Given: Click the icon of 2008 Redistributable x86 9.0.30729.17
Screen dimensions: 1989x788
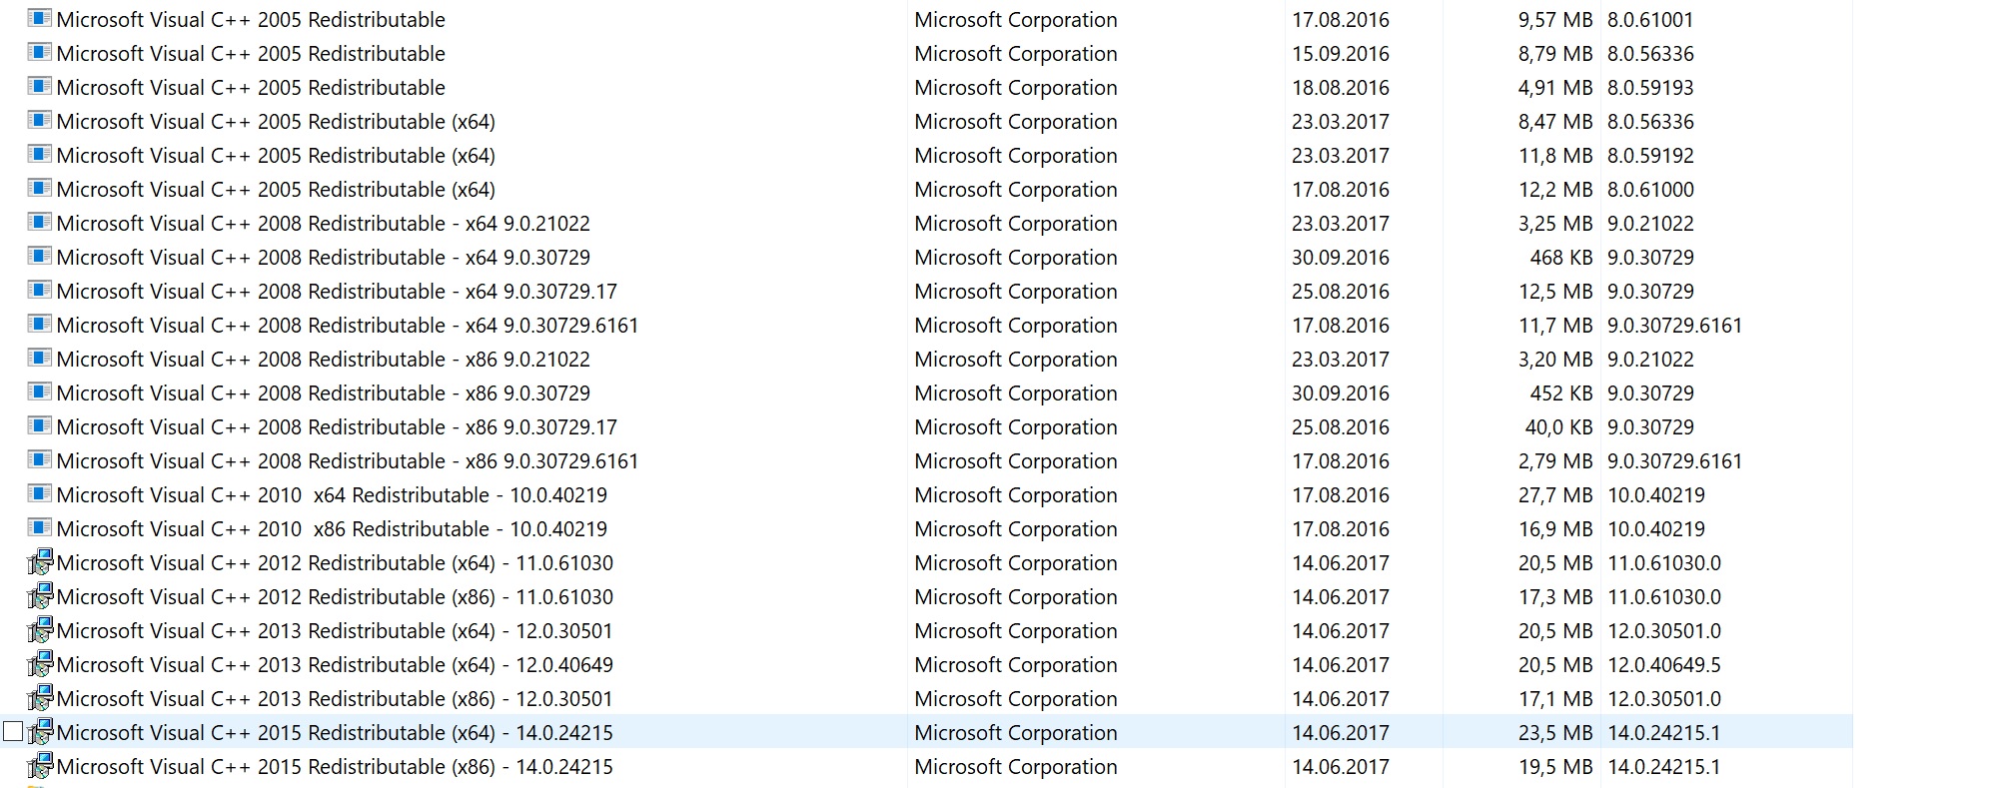Looking at the screenshot, I should (x=40, y=425).
